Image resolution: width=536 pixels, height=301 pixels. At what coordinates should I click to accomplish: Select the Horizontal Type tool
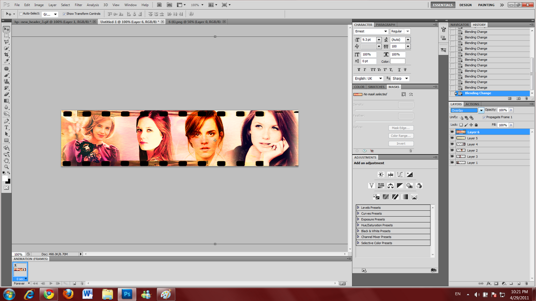6,127
